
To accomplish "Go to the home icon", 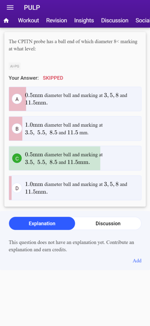I will tap(6, 21).
